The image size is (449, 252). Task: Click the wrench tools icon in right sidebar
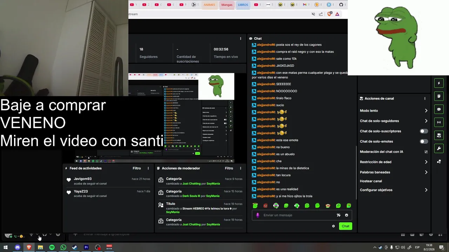pos(439,148)
